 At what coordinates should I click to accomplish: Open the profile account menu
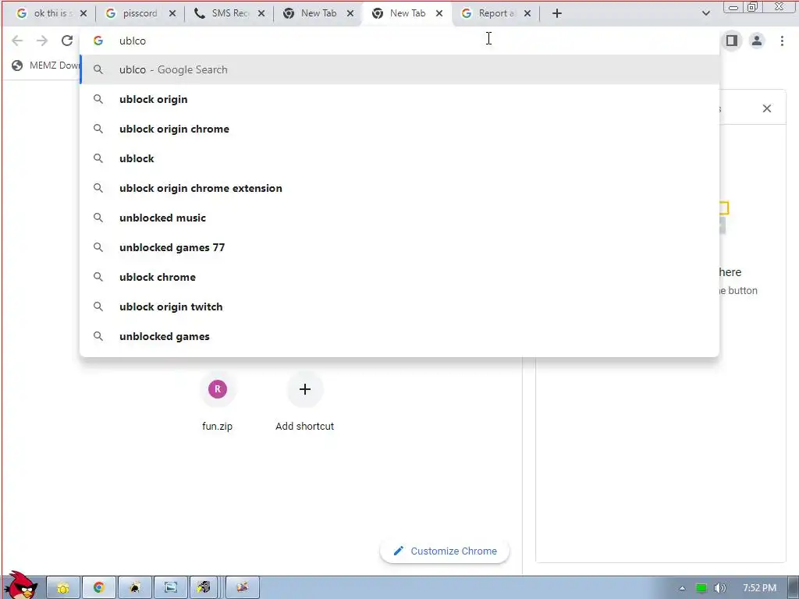[757, 41]
